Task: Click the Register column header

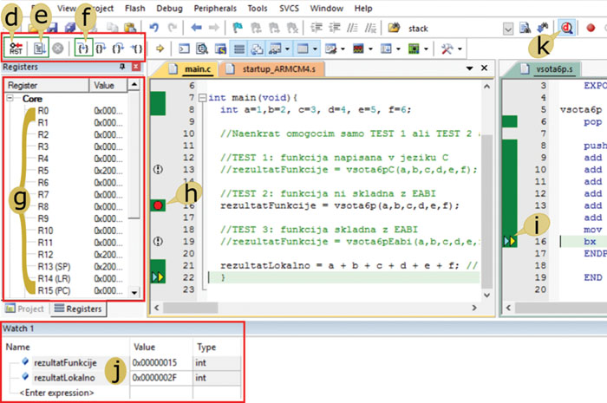Action: pos(47,85)
